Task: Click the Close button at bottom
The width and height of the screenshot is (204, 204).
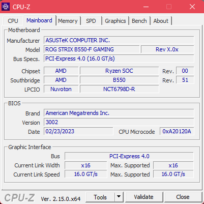Action: 183,197
